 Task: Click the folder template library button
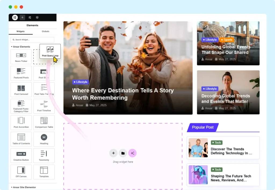pyautogui.click(x=123, y=153)
